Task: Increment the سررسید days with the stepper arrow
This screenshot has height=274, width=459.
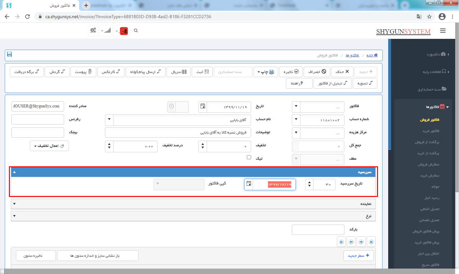Action: (308, 182)
